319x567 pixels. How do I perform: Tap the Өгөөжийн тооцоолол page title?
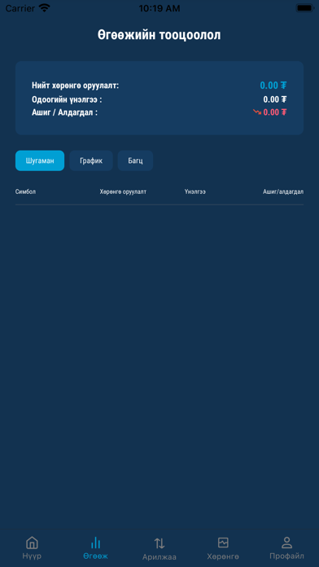pyautogui.click(x=159, y=35)
